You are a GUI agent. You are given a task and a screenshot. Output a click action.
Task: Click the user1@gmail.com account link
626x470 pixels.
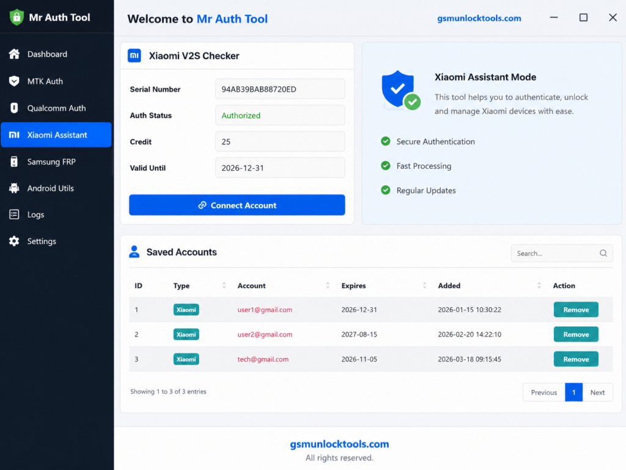point(265,309)
